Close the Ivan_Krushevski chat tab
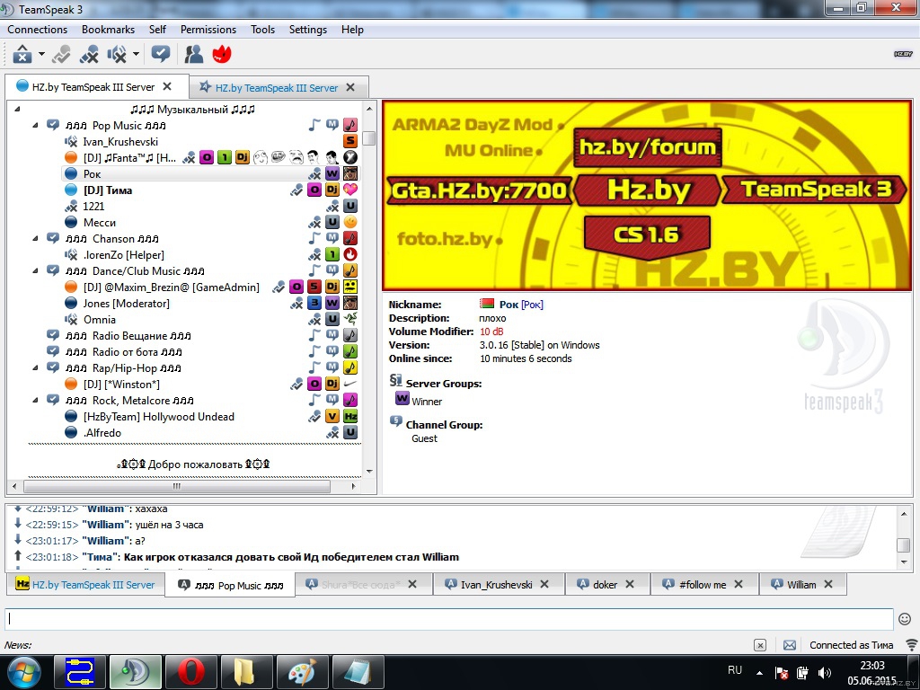The height and width of the screenshot is (690, 920). 544,584
